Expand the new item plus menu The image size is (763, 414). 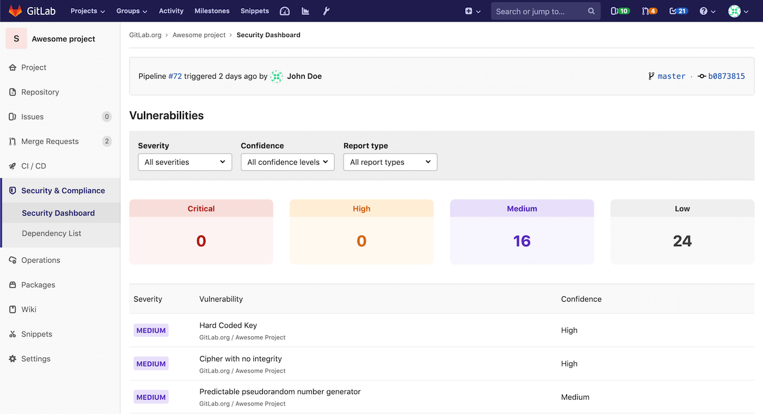pos(472,11)
